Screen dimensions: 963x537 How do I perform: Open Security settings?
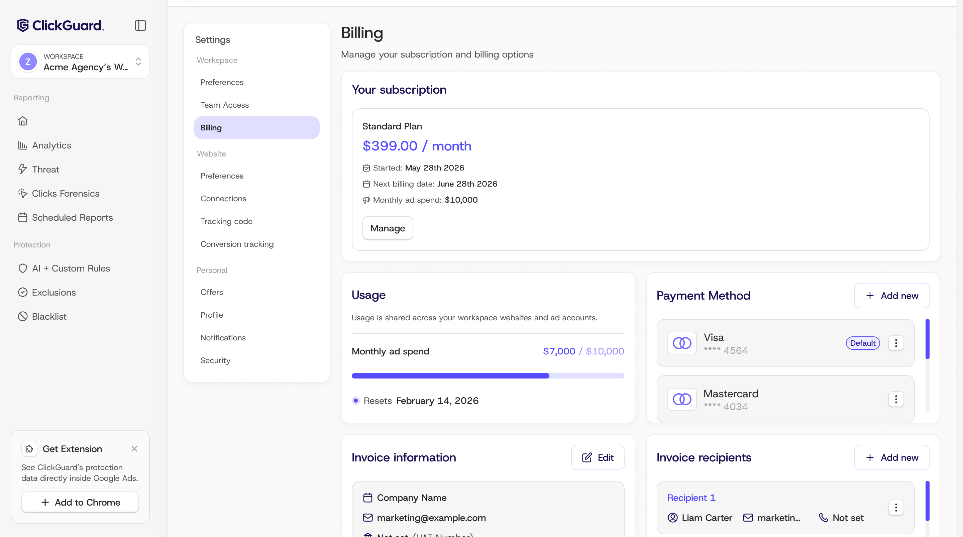pos(257,360)
